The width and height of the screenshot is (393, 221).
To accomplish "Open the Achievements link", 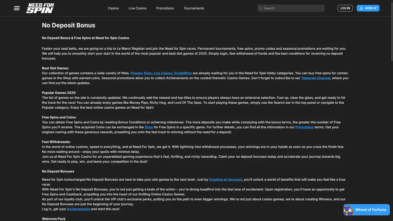I will [79, 209].
